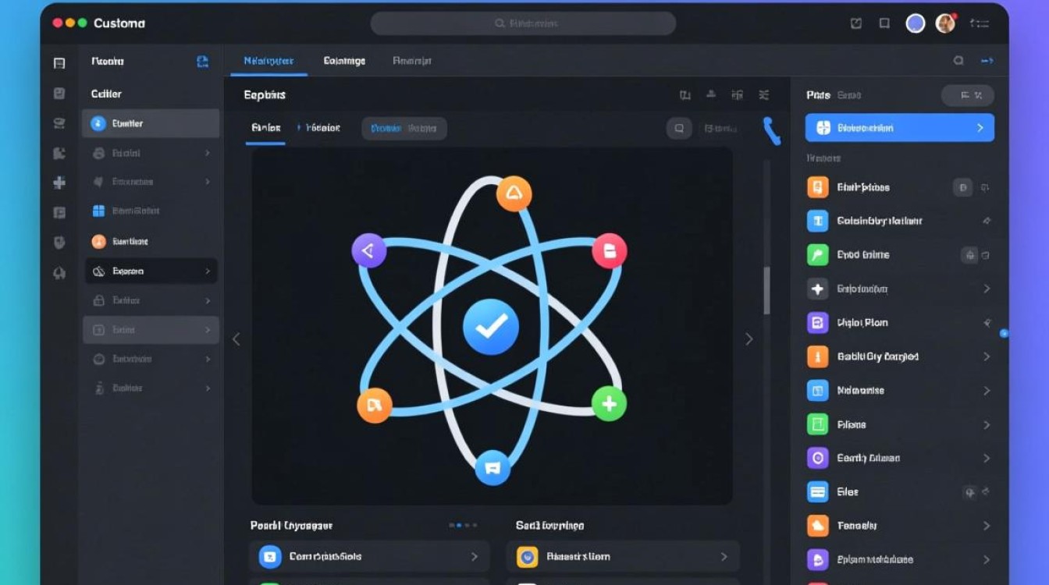Viewport: 1049px width, 585px height.
Task: Select the rightmost greyed tab in the top tab bar
Action: [x=411, y=61]
